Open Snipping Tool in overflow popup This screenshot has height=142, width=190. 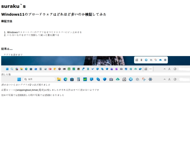click(x=156, y=60)
